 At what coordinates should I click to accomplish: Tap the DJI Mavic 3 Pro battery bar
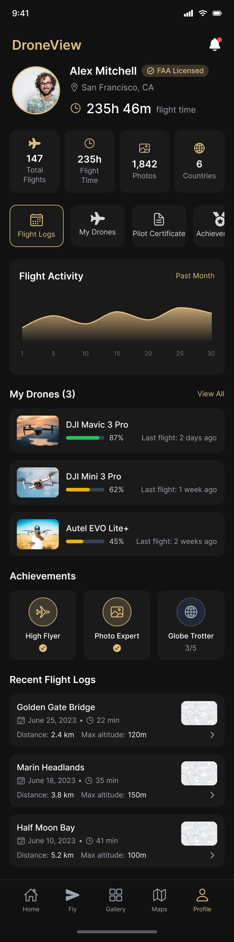(x=85, y=438)
